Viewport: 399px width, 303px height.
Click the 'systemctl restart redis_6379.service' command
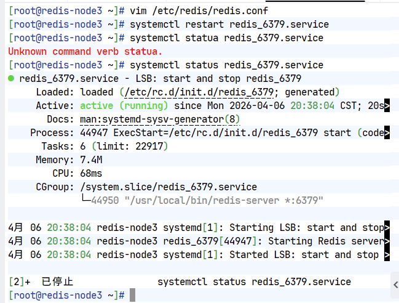coord(229,25)
